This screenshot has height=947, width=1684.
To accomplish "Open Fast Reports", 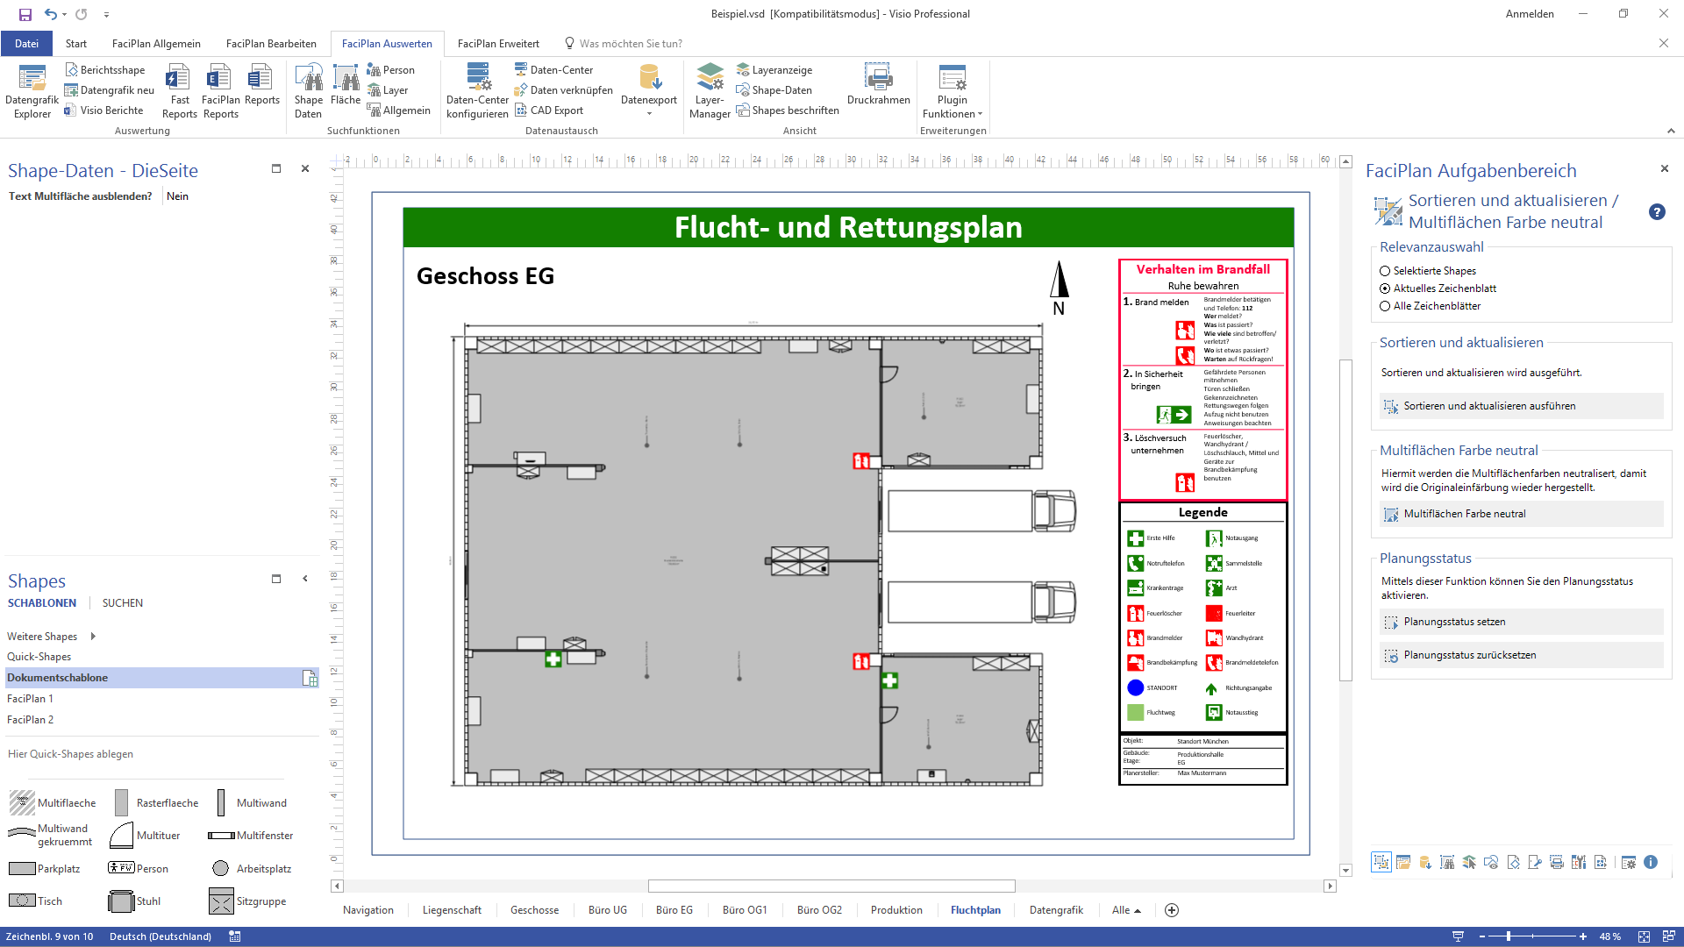I will click(x=179, y=91).
